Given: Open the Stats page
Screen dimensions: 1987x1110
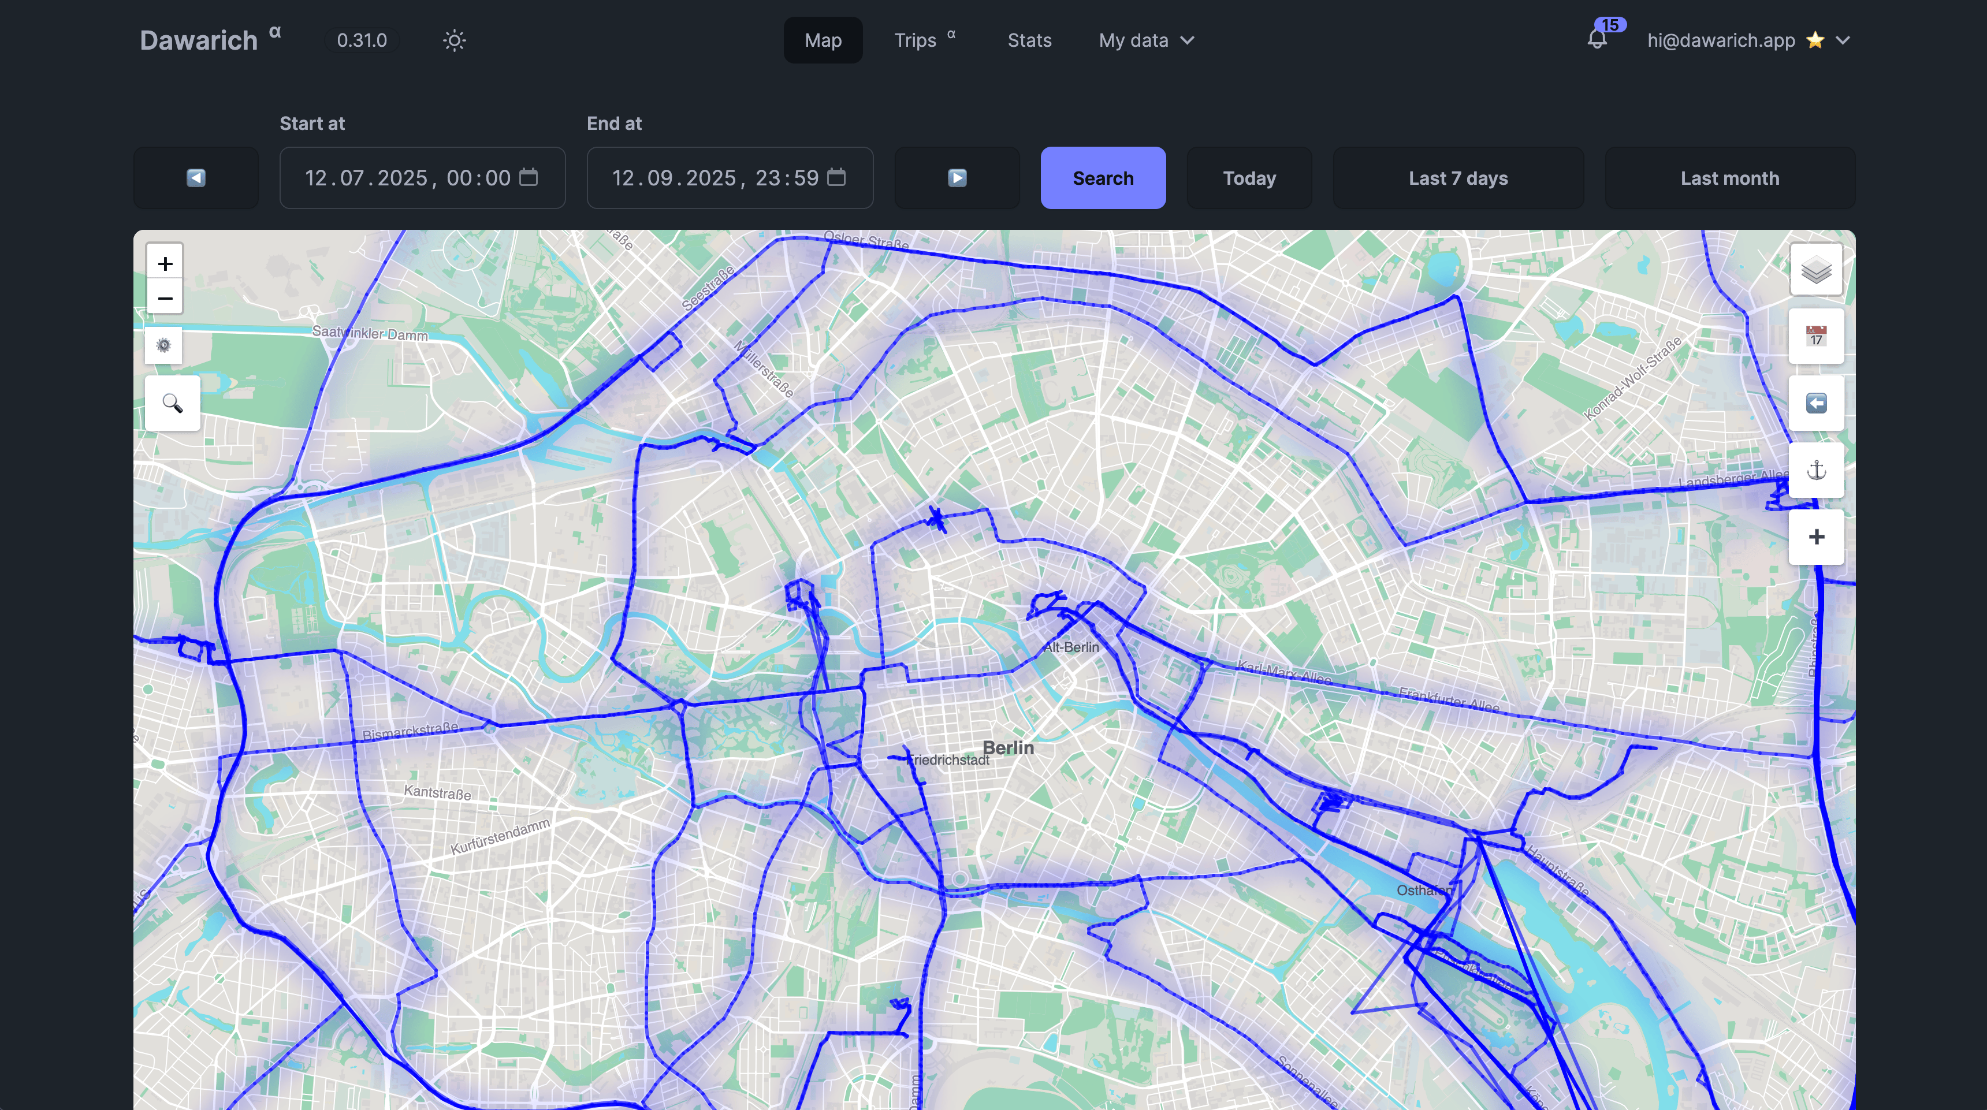Looking at the screenshot, I should tap(1029, 40).
